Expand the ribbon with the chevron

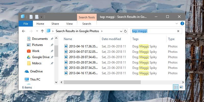coord(177,23)
